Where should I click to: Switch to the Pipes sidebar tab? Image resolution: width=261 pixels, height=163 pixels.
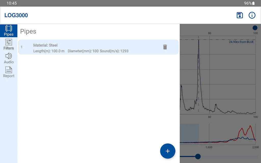pyautogui.click(x=9, y=31)
